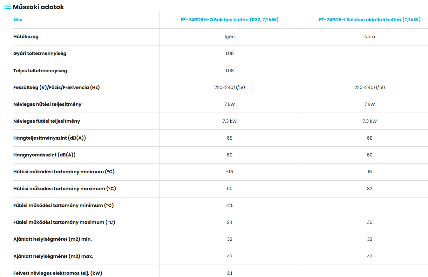Select the Igen value for Hűtőközeg
The image size is (428, 277).
[229, 37]
